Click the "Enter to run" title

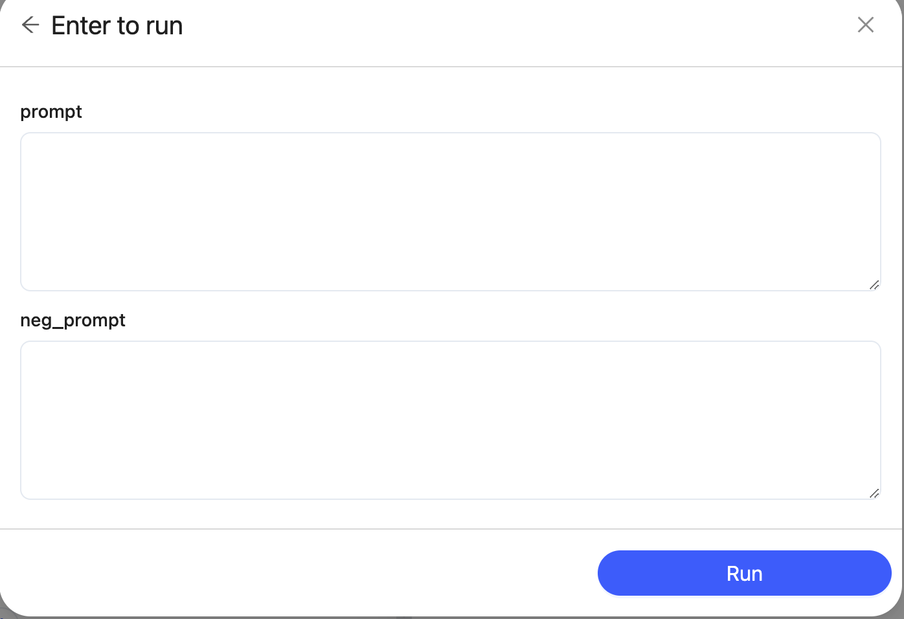117,26
